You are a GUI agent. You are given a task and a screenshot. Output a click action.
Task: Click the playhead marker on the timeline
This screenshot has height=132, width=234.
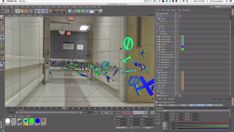click(x=64, y=108)
